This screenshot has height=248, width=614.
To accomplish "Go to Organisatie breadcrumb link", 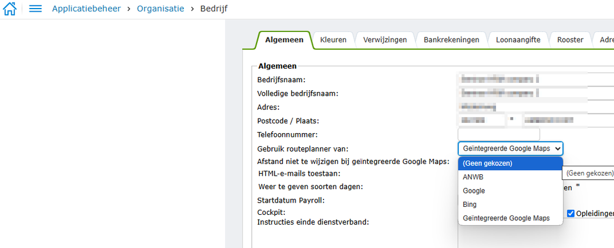I will coord(160,9).
